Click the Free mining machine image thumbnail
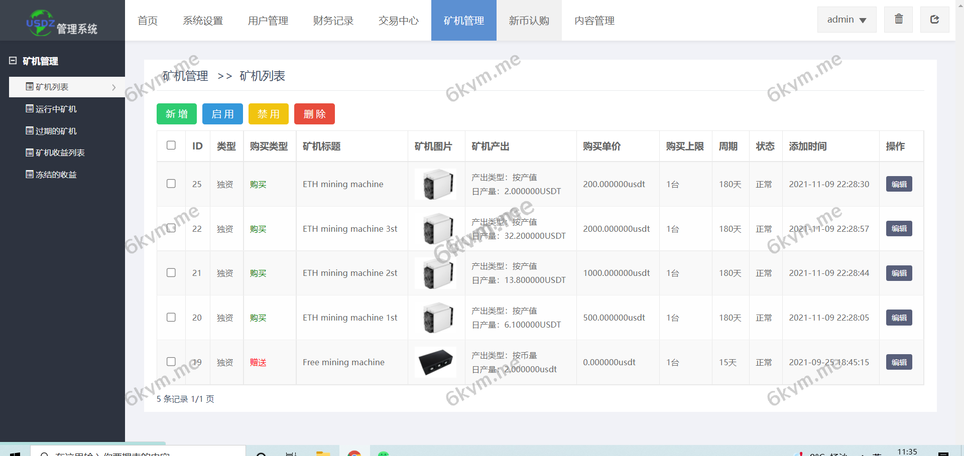Screen dimensions: 964x456 pos(436,362)
